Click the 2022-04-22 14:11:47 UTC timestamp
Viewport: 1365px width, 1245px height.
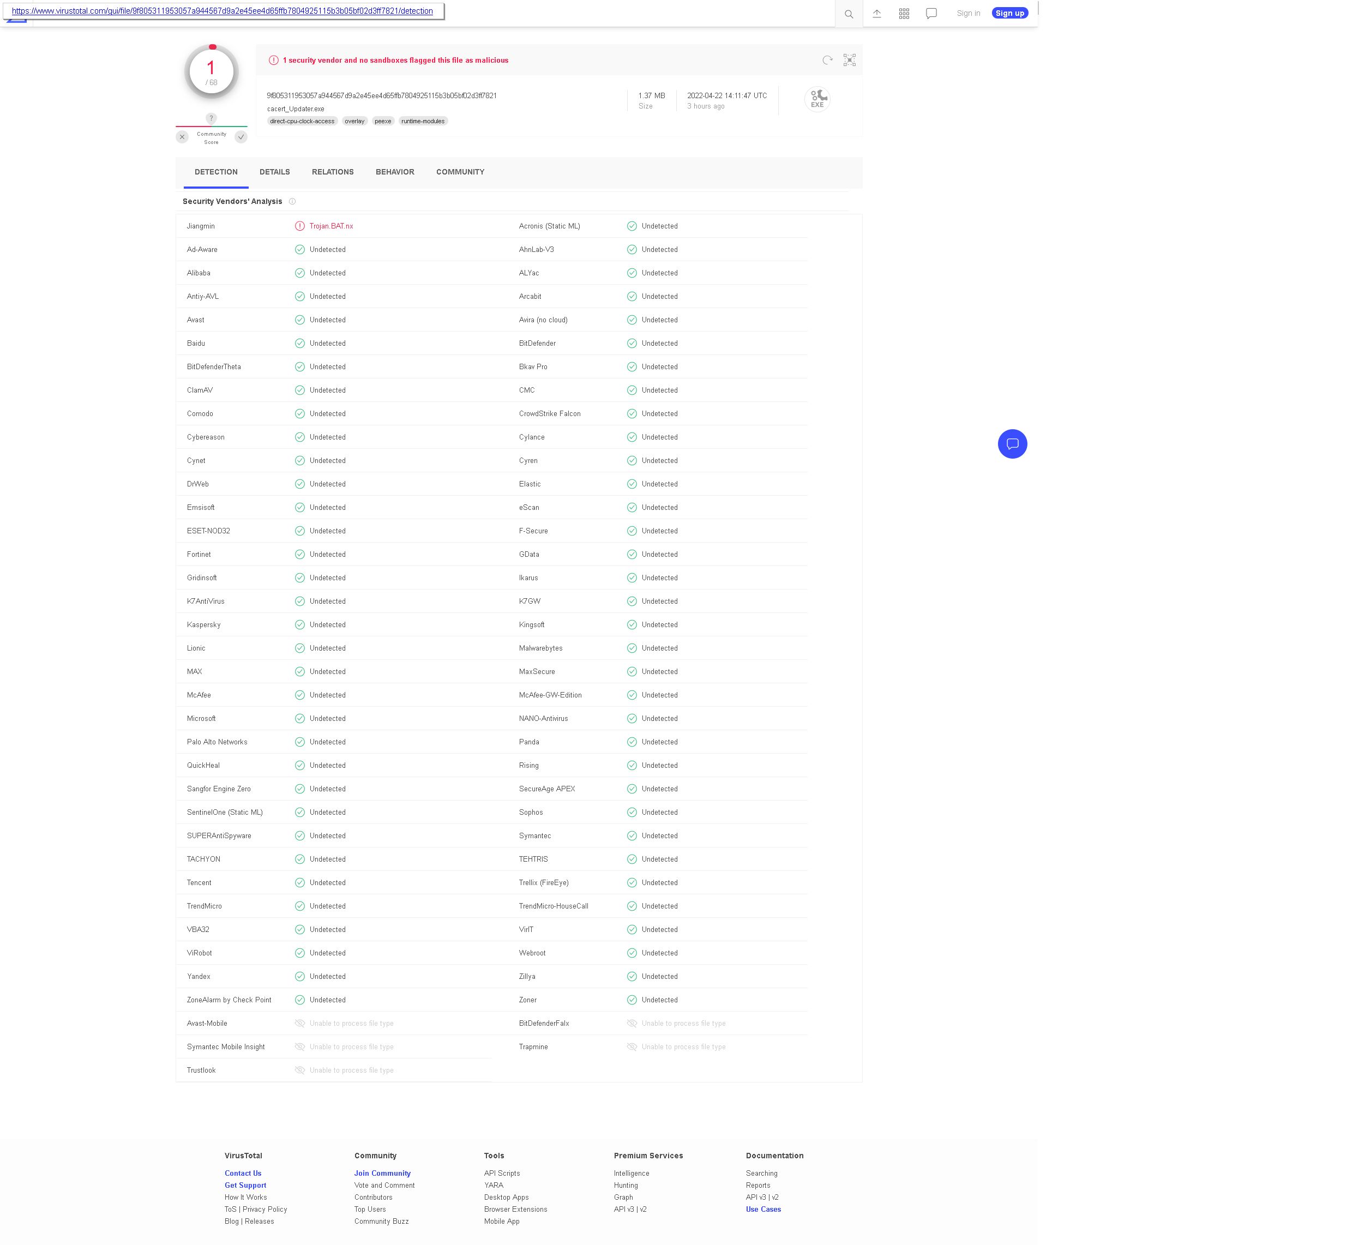point(727,96)
